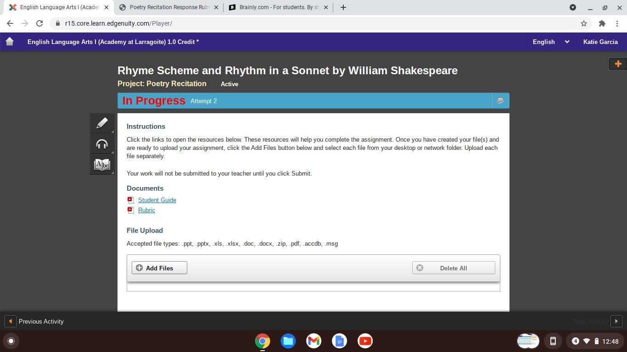
Task: Click the course title in the header
Action: coord(113,42)
